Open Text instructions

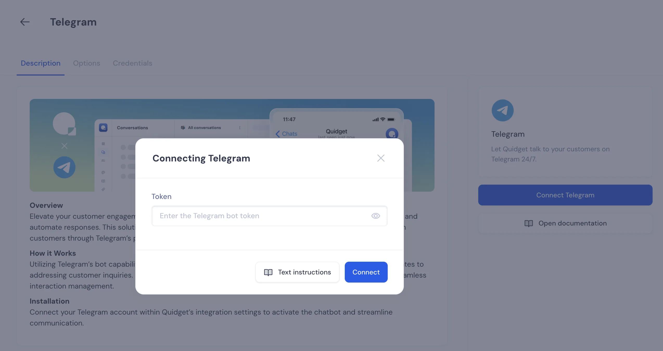coord(297,272)
